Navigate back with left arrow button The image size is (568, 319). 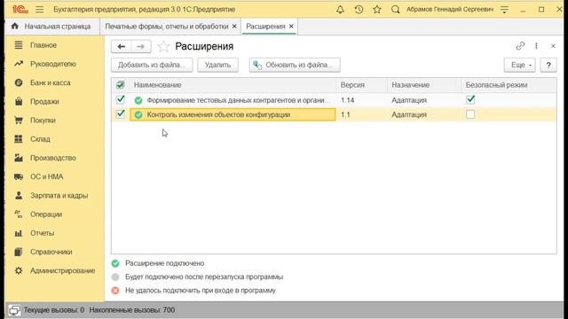coord(122,46)
